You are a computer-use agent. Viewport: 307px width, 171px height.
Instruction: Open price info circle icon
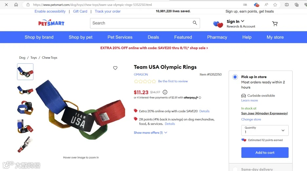click(165, 92)
